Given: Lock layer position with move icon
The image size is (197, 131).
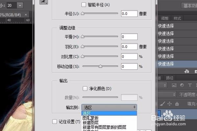Looking at the screenshot, I should (x=169, y=104).
